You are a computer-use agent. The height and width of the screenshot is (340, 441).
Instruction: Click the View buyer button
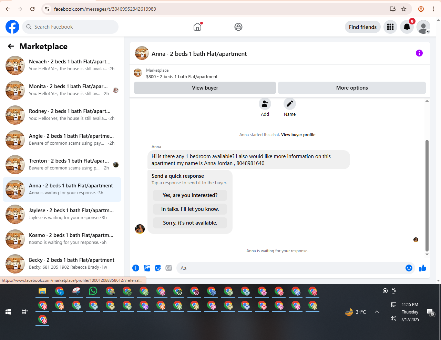(x=205, y=88)
